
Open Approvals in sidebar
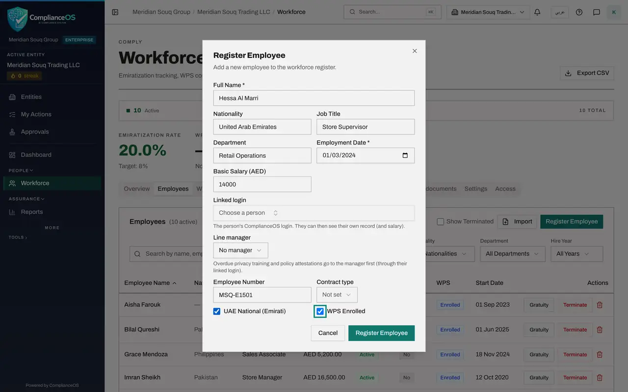[52, 132]
